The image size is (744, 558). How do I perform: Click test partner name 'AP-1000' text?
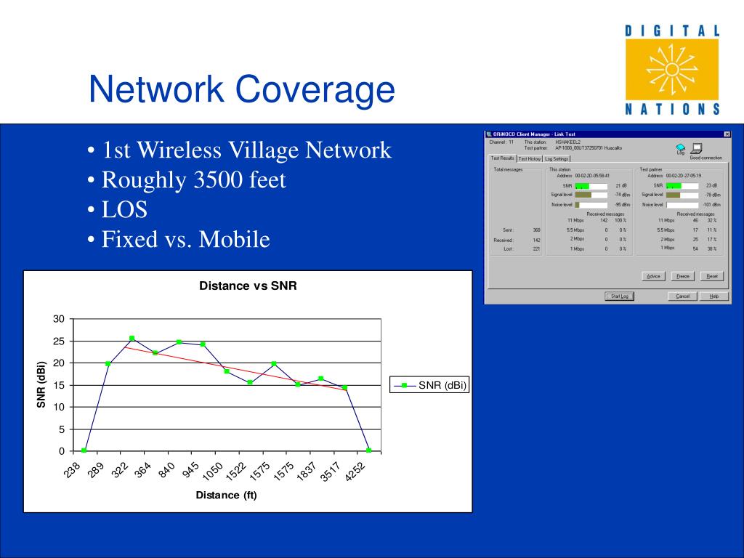pos(589,148)
